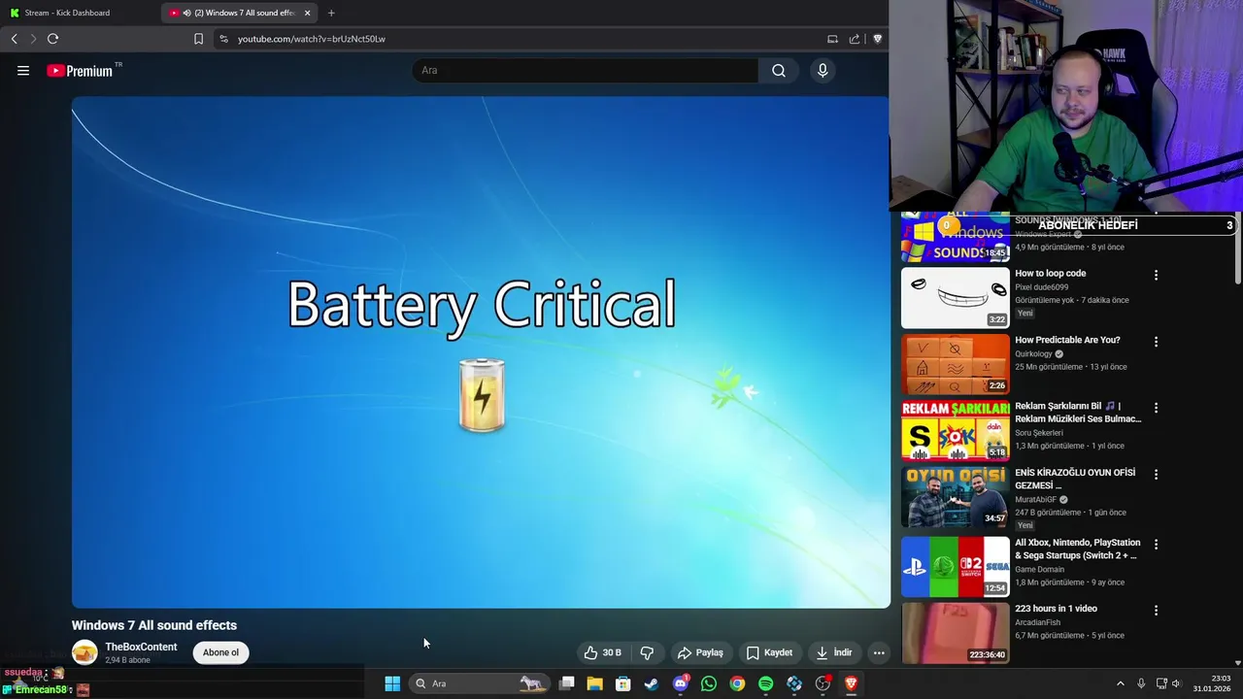Open All Xbox, Nintendo, PlayStation startups thumbnail
This screenshot has height=699, width=1243.
coord(956,567)
